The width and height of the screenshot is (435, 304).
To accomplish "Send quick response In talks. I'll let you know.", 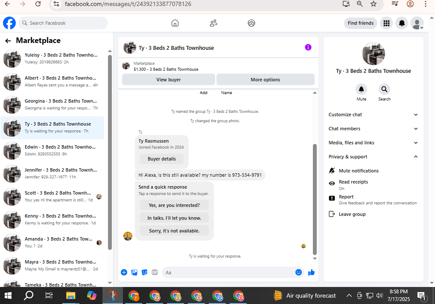I will tap(174, 218).
